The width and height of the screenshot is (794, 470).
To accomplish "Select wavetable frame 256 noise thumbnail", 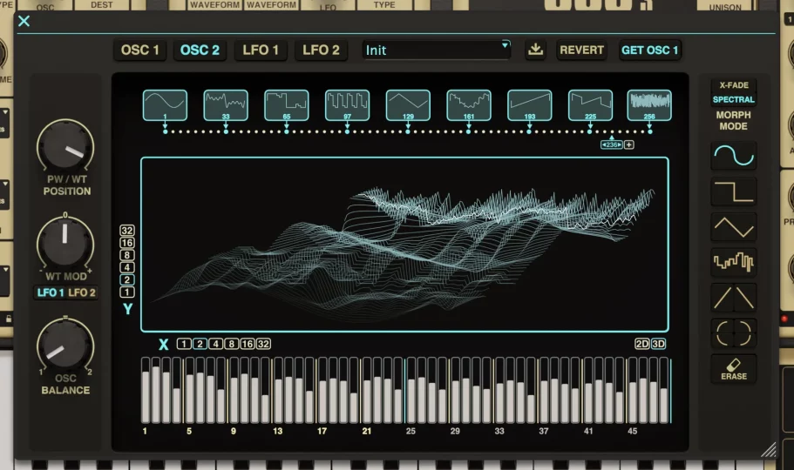I will point(649,105).
